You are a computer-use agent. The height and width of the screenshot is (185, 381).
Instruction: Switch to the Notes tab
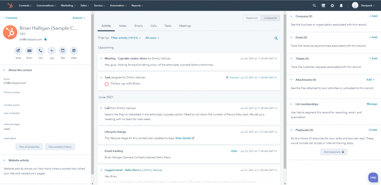[123, 26]
